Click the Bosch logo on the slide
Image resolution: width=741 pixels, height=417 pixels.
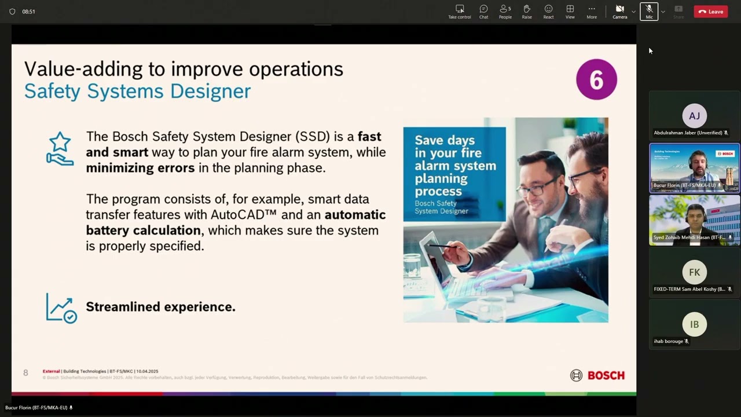pos(597,375)
